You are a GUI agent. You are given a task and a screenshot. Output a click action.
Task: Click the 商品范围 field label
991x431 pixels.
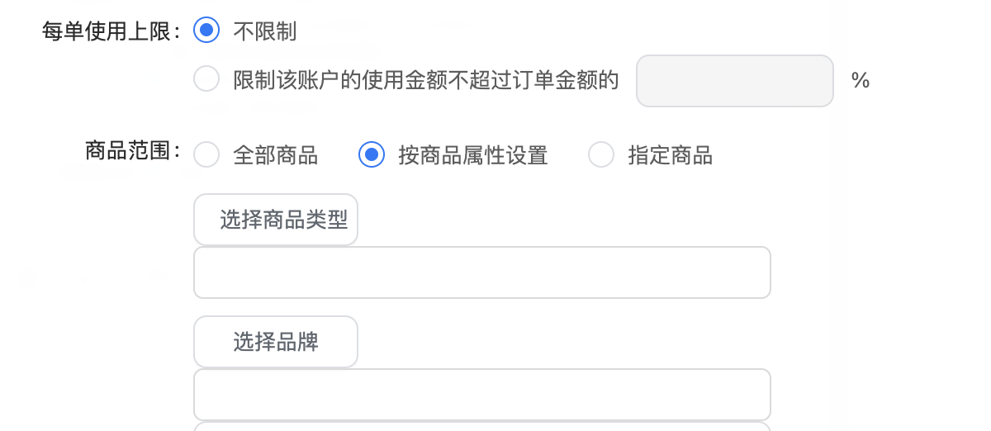coord(132,151)
